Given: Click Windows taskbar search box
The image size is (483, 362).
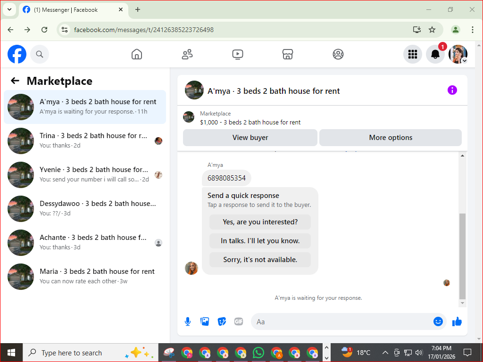Looking at the screenshot, I should click(x=91, y=353).
